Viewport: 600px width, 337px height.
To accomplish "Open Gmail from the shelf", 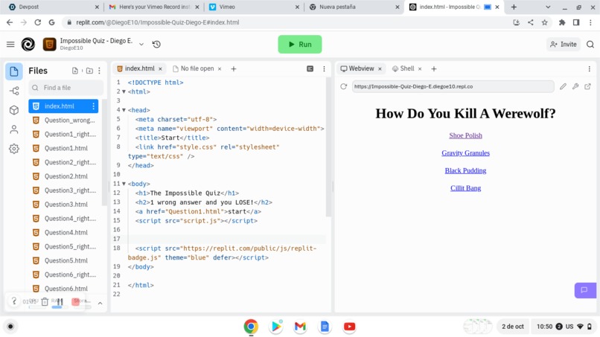I will pos(300,327).
